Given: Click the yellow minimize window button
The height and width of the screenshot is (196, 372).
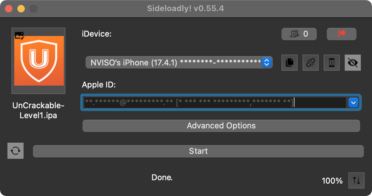Looking at the screenshot, I should [x=21, y=9].
